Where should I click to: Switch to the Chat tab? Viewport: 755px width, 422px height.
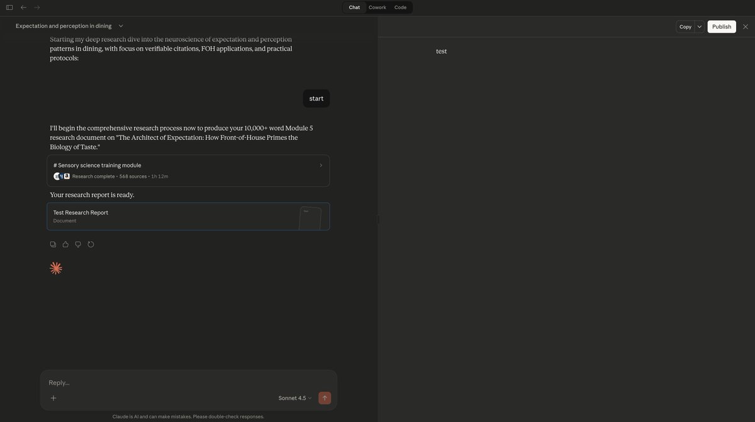point(354,8)
